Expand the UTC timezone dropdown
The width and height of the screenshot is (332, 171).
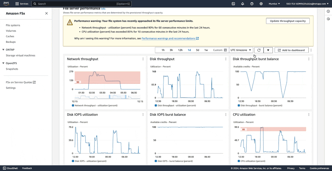(241, 50)
